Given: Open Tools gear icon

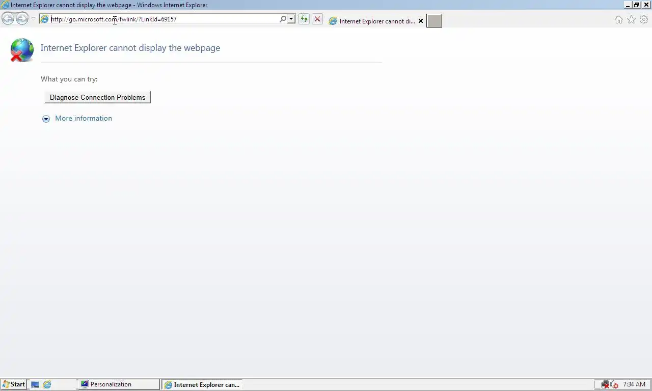Looking at the screenshot, I should tap(644, 19).
